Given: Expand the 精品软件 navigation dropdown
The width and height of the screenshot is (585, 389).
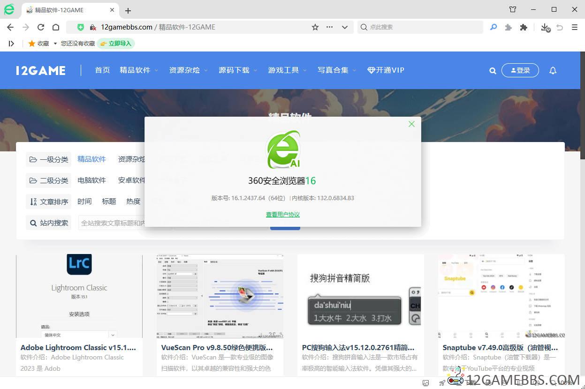Looking at the screenshot, I should [139, 70].
